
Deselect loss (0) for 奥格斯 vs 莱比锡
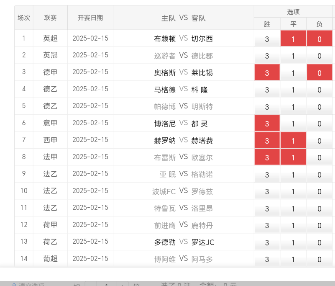tap(320, 73)
